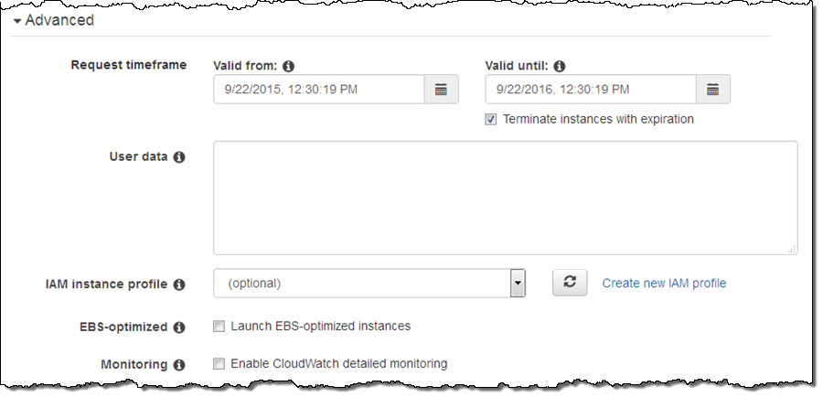Image resolution: width=823 pixels, height=397 pixels.
Task: Open the Valid until calendar picker
Action: click(x=713, y=90)
